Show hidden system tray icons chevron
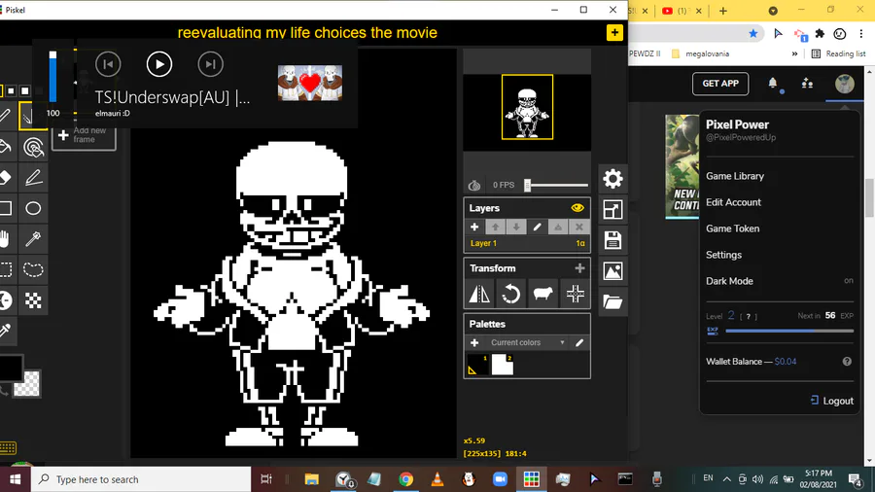Image resolution: width=875 pixels, height=492 pixels. pos(726,479)
